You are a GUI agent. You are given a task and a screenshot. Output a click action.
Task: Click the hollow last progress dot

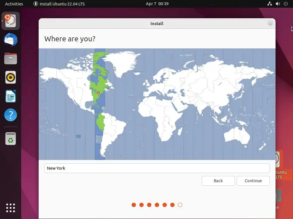pos(180,205)
